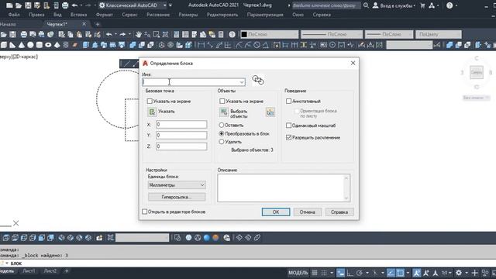Click the Save icon in quick access toolbar
The height and width of the screenshot is (279, 496).
pos(28,5)
